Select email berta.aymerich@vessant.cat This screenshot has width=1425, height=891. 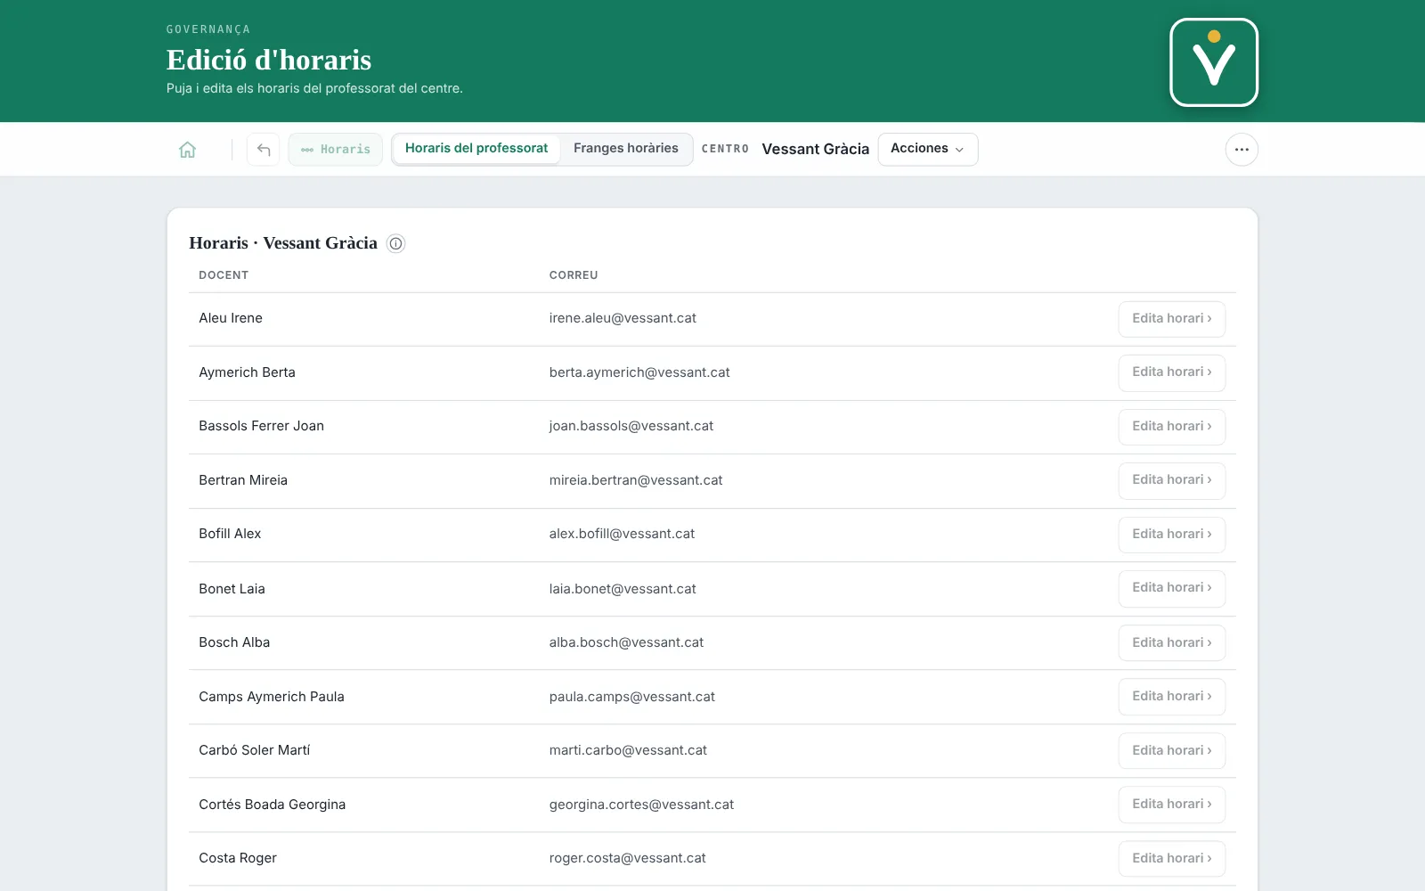[x=639, y=372]
